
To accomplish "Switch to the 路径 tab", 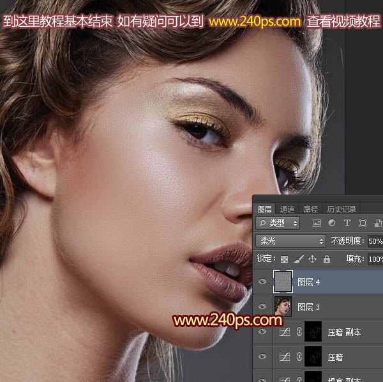I will tap(311, 209).
